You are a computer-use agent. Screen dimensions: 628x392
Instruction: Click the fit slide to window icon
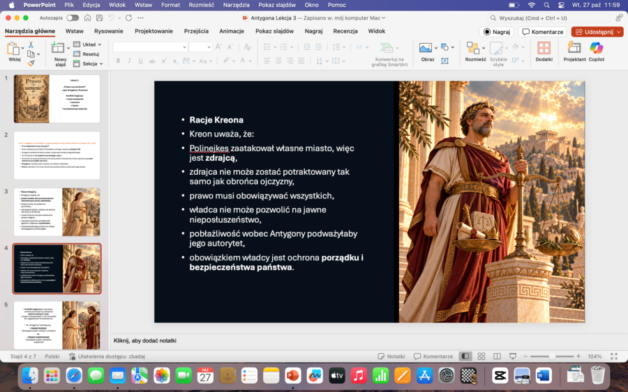coord(614,356)
